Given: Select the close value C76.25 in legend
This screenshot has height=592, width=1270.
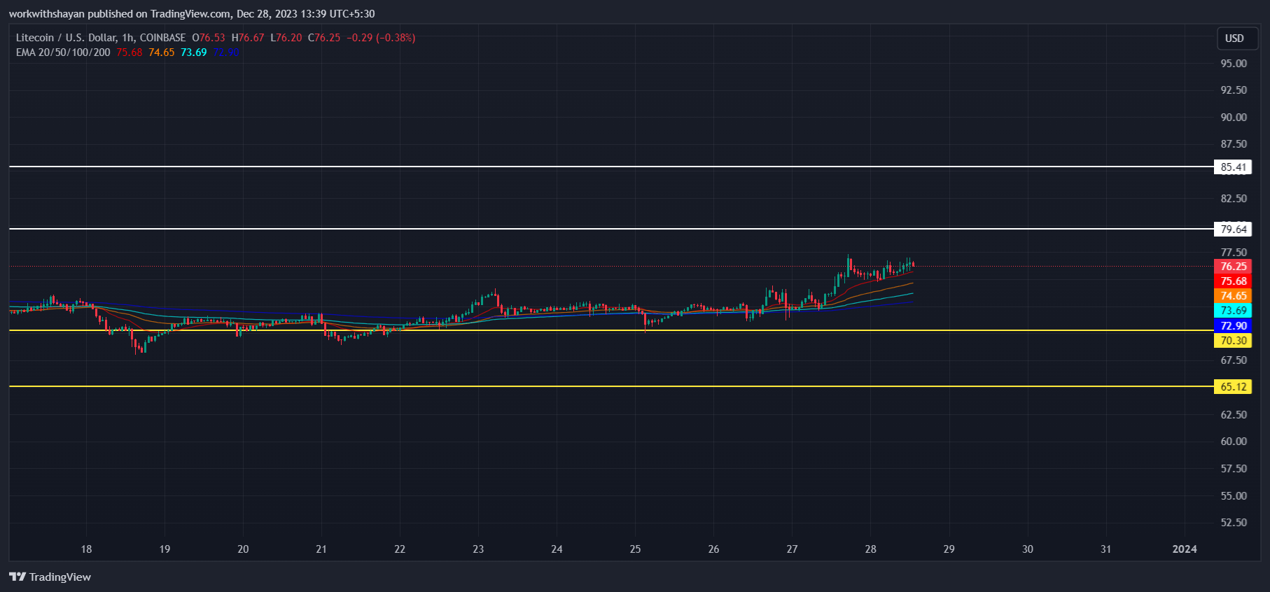Looking at the screenshot, I should click(x=324, y=38).
